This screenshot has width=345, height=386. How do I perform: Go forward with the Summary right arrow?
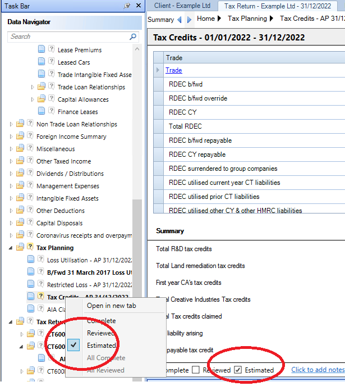(189, 20)
